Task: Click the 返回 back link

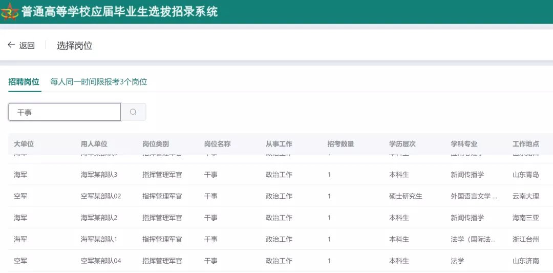Action: [x=27, y=46]
